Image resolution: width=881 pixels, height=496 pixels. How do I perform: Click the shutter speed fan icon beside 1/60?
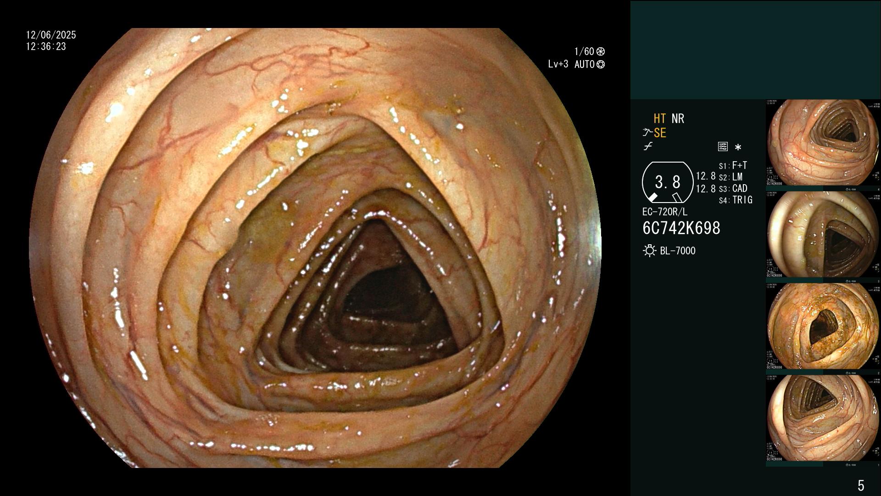click(x=601, y=51)
